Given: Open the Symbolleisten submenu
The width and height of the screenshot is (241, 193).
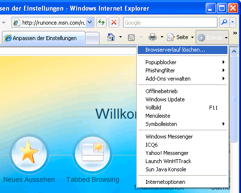Looking at the screenshot, I should tap(183, 124).
